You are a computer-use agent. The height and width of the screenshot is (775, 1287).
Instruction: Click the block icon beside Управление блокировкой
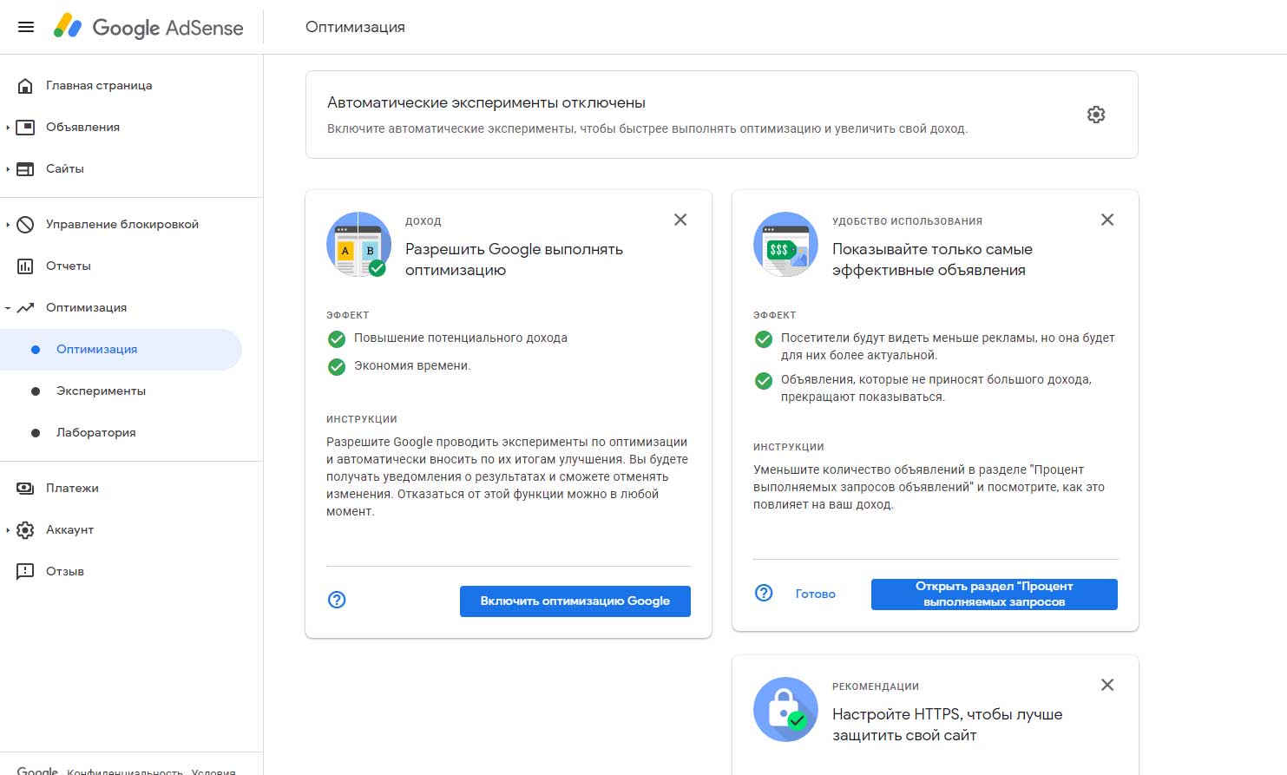pos(25,224)
